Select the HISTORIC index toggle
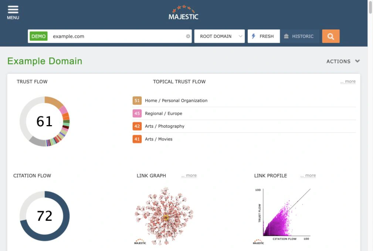Viewport: 373px width, 251px height. coord(299,36)
